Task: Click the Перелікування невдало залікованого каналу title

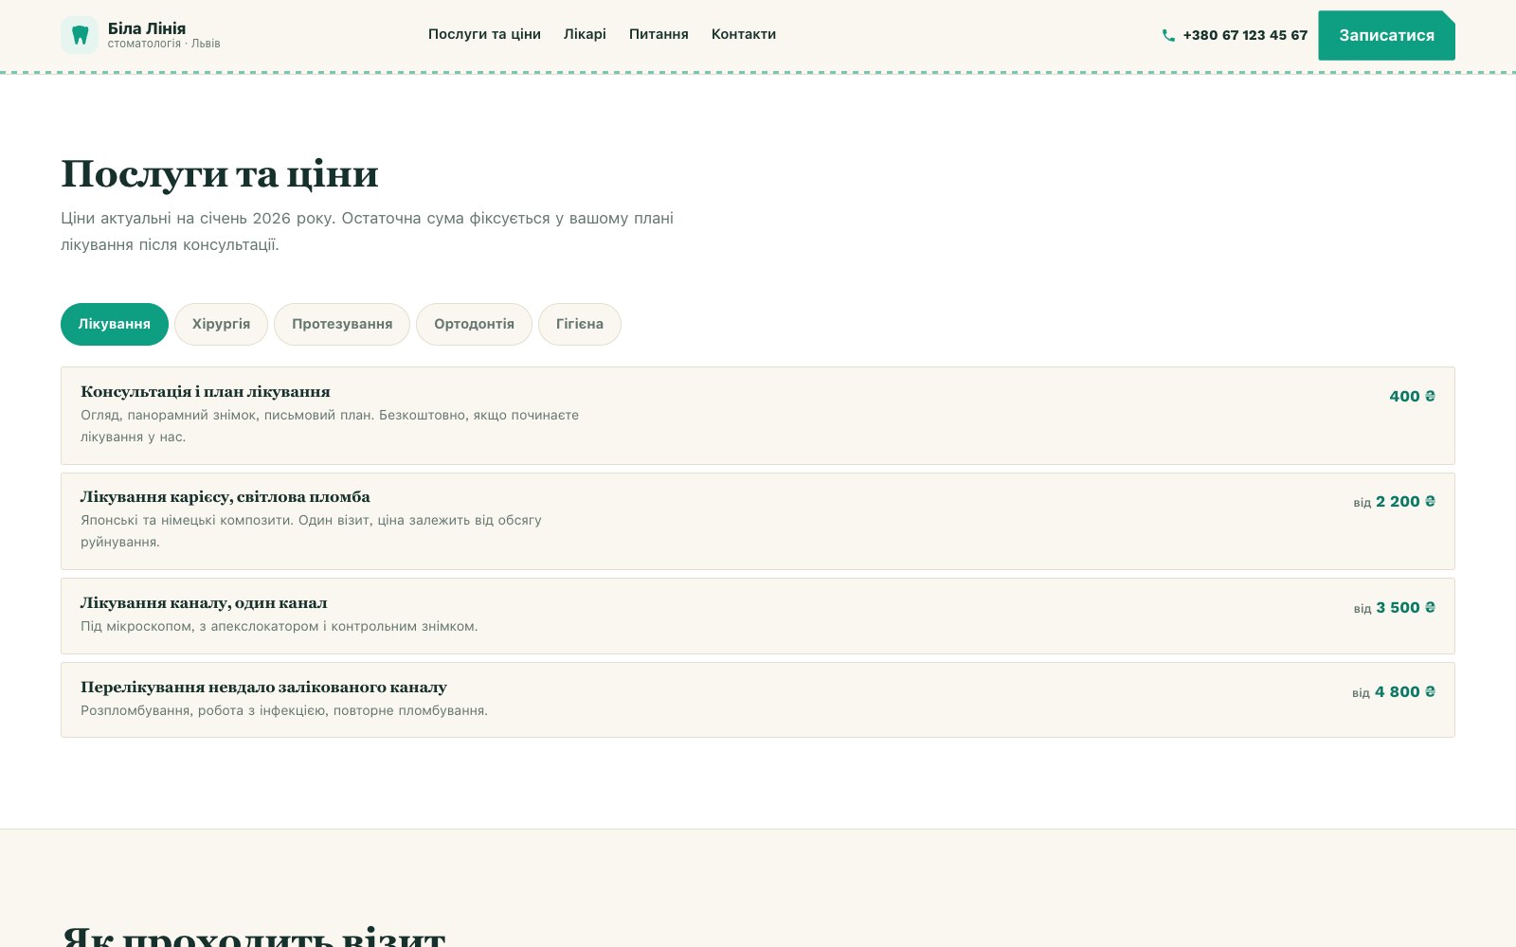Action: [263, 688]
